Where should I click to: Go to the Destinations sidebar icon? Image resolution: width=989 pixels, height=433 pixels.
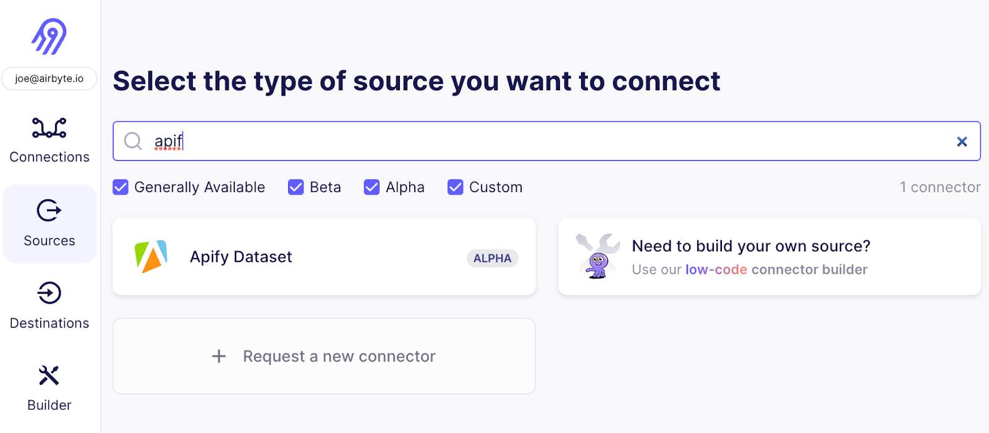click(x=49, y=293)
